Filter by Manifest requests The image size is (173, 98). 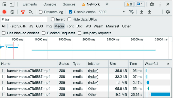113,26
